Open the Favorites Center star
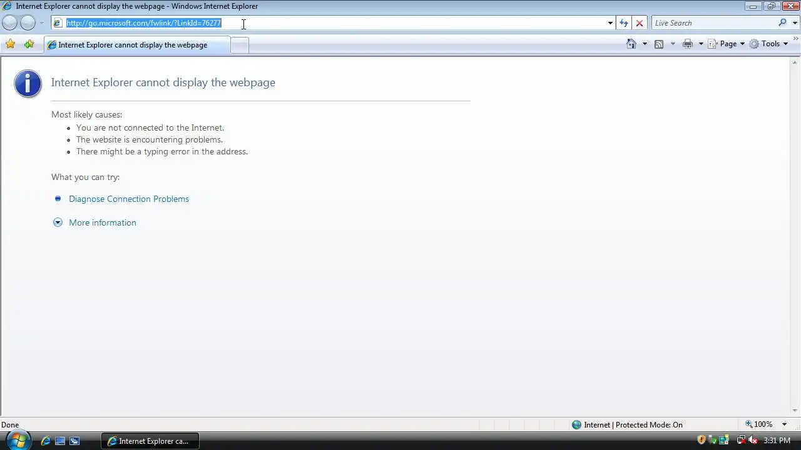Screen dimensions: 801x450 point(10,44)
